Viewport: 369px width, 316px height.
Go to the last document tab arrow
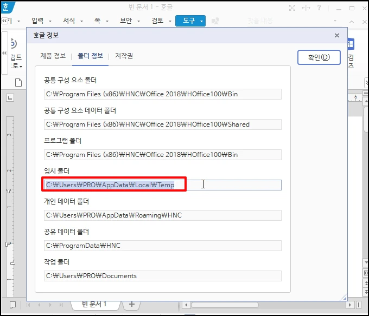[61, 305]
